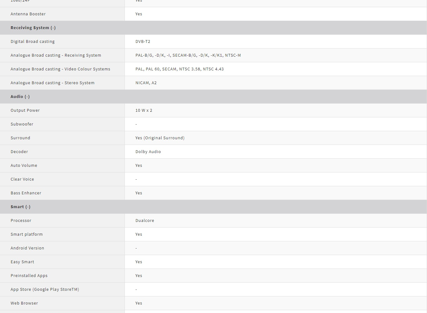Click the Video Colour Systems label
This screenshot has width=427, height=313.
(x=60, y=69)
